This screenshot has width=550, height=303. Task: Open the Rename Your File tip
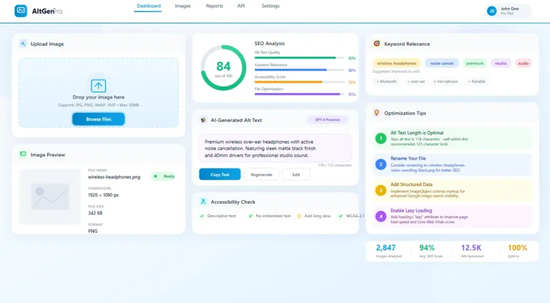(452, 164)
